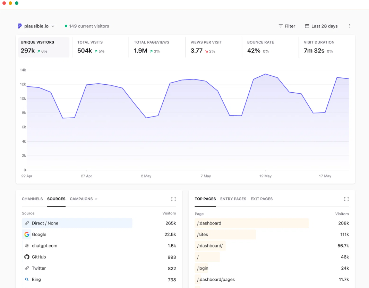Select the Visit Duration metric
Screen dimensions: 369x288
(327, 47)
